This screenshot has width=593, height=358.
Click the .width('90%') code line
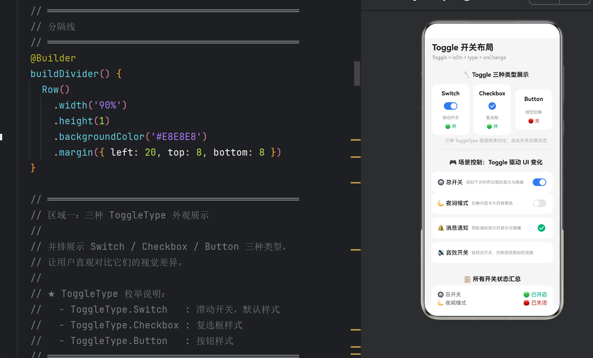click(90, 105)
